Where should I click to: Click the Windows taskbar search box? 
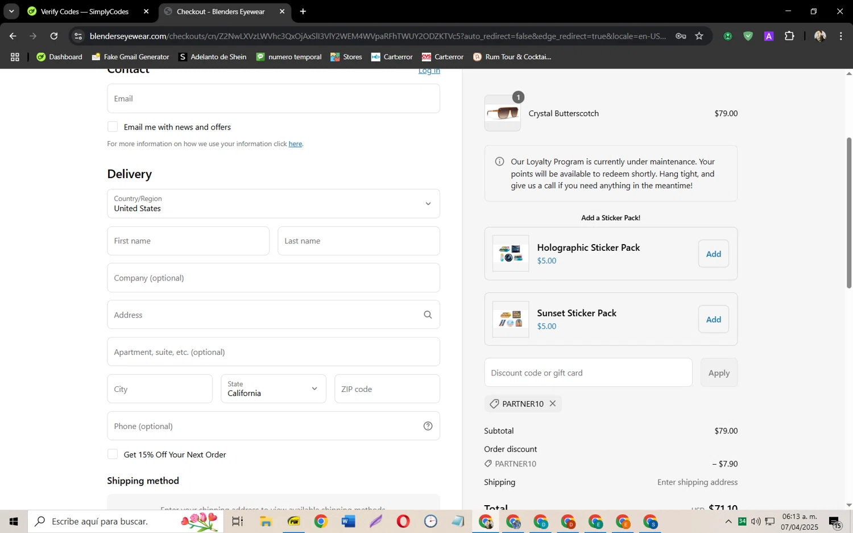[125, 521]
